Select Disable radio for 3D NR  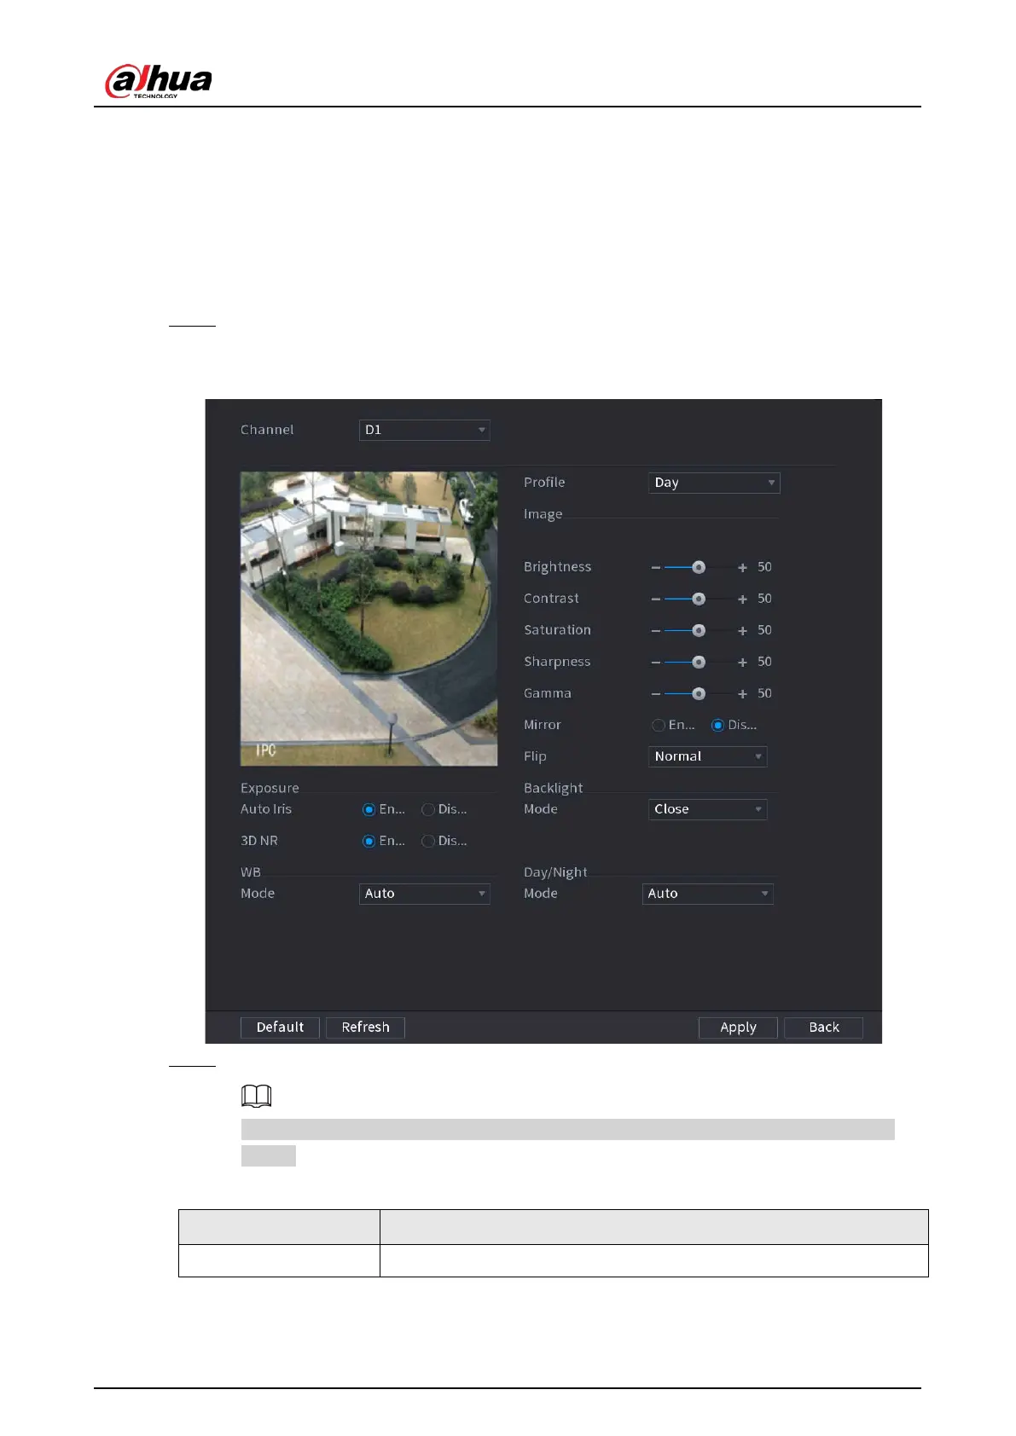pyautogui.click(x=428, y=841)
